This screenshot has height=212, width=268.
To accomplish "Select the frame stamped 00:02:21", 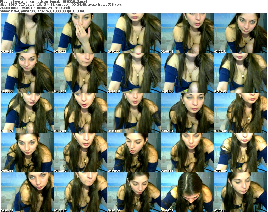I will (187, 113).
